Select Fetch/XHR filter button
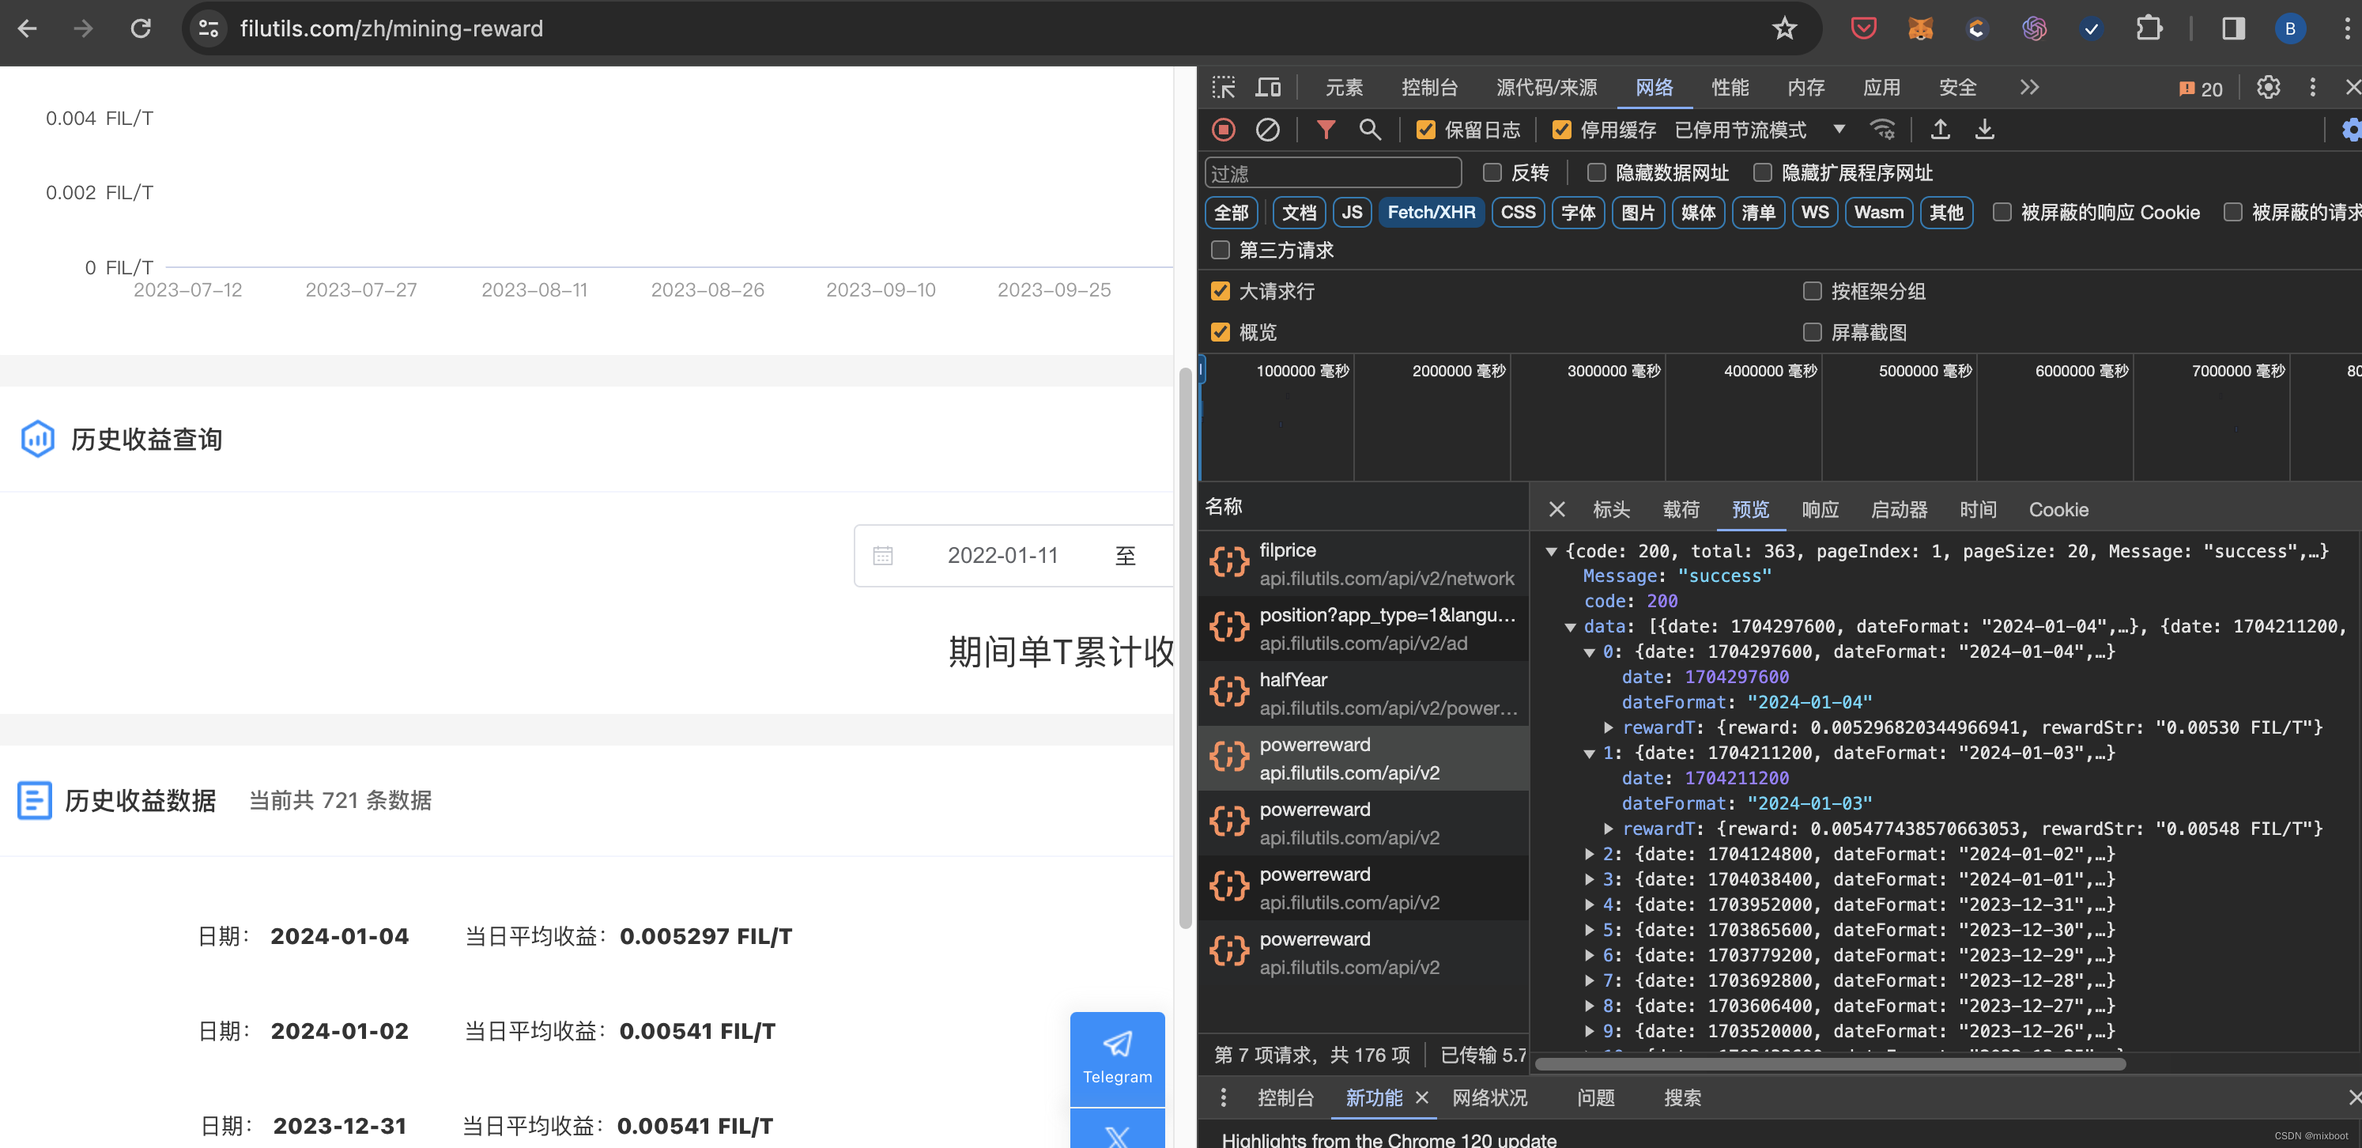This screenshot has height=1148, width=2362. pos(1431,212)
